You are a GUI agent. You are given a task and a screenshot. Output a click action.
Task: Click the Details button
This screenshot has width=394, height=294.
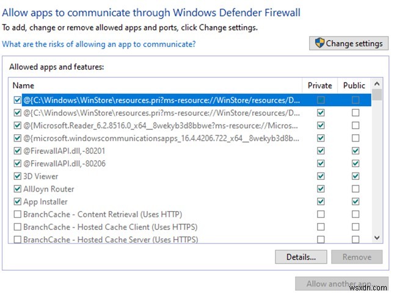[301, 257]
